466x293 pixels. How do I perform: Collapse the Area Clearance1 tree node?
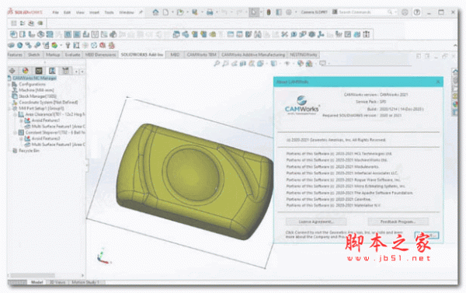tap(15, 114)
